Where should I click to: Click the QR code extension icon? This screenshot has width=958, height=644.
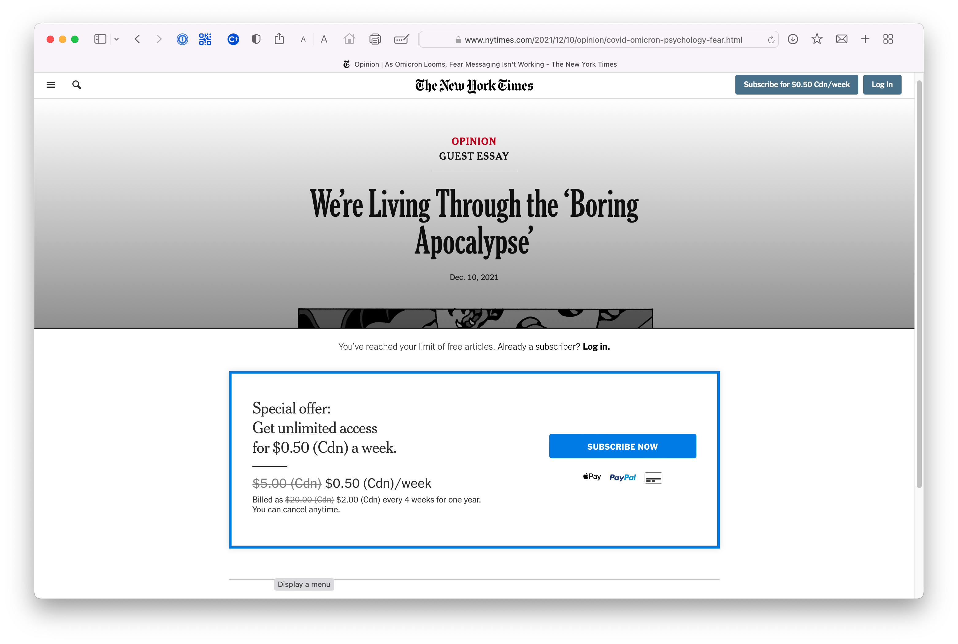pyautogui.click(x=205, y=39)
